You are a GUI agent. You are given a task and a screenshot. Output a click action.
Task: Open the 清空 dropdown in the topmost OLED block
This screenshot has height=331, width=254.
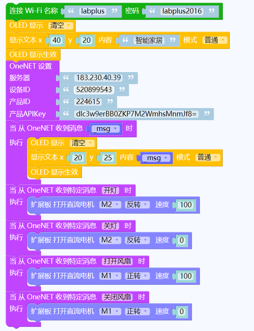(61, 26)
